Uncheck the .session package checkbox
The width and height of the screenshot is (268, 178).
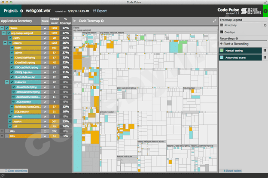tap(10, 121)
